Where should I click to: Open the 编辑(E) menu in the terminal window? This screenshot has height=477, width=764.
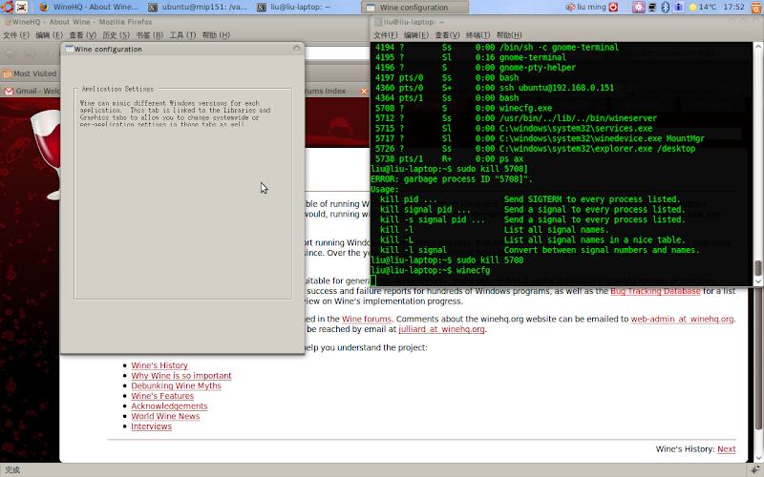coord(416,35)
